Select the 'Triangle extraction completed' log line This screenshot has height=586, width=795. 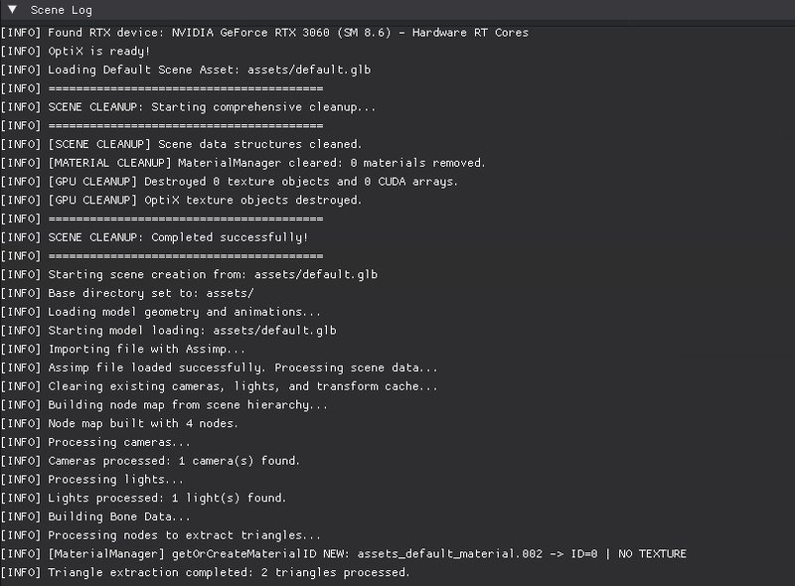pos(229,573)
